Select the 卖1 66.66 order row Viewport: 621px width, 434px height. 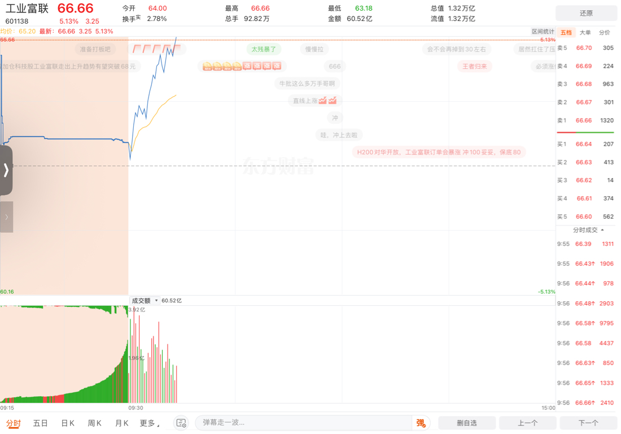[585, 120]
